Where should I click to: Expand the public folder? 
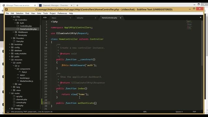10,57
